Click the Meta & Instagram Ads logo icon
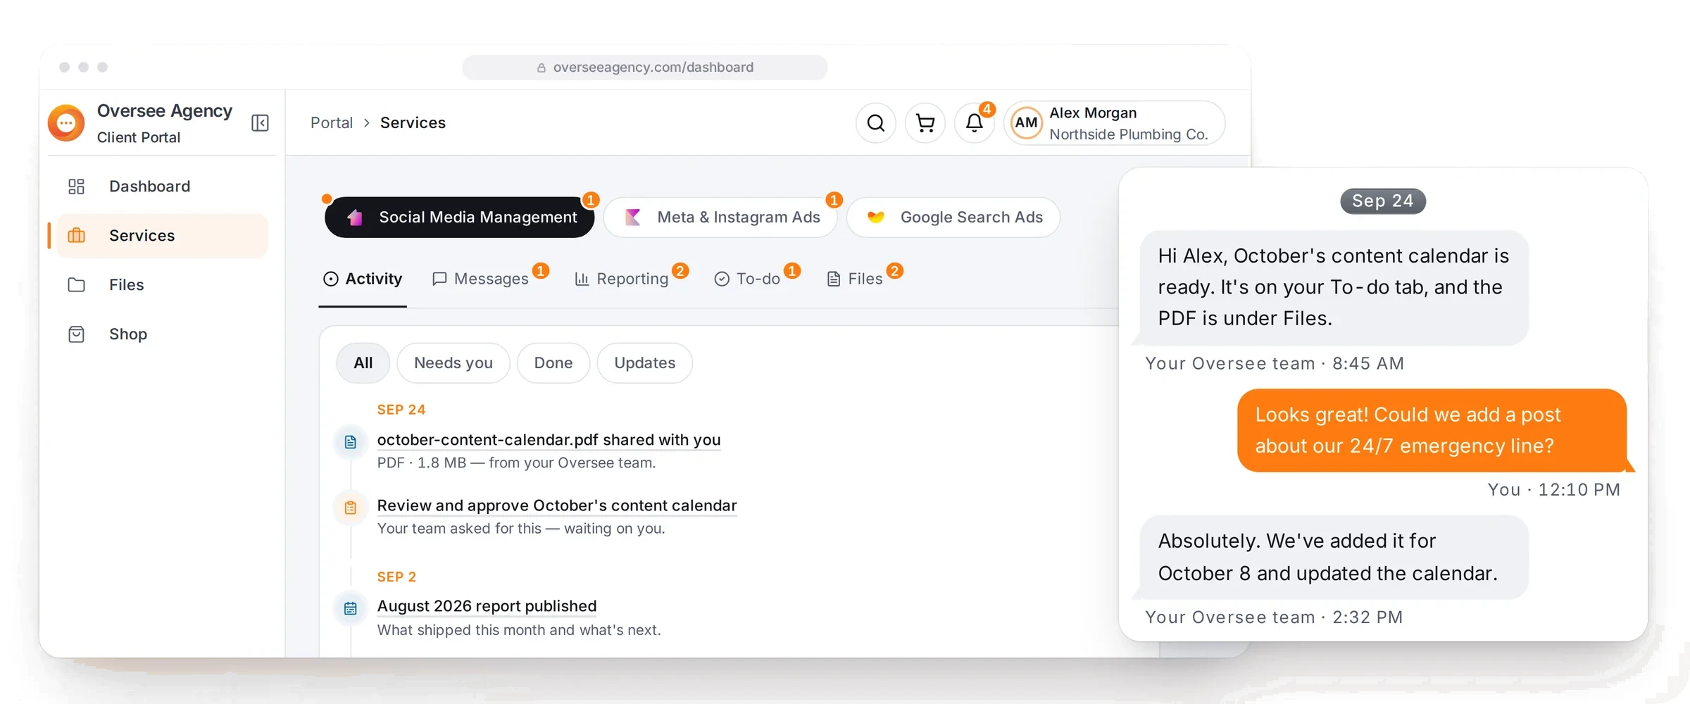The height and width of the screenshot is (704, 1690). (632, 218)
